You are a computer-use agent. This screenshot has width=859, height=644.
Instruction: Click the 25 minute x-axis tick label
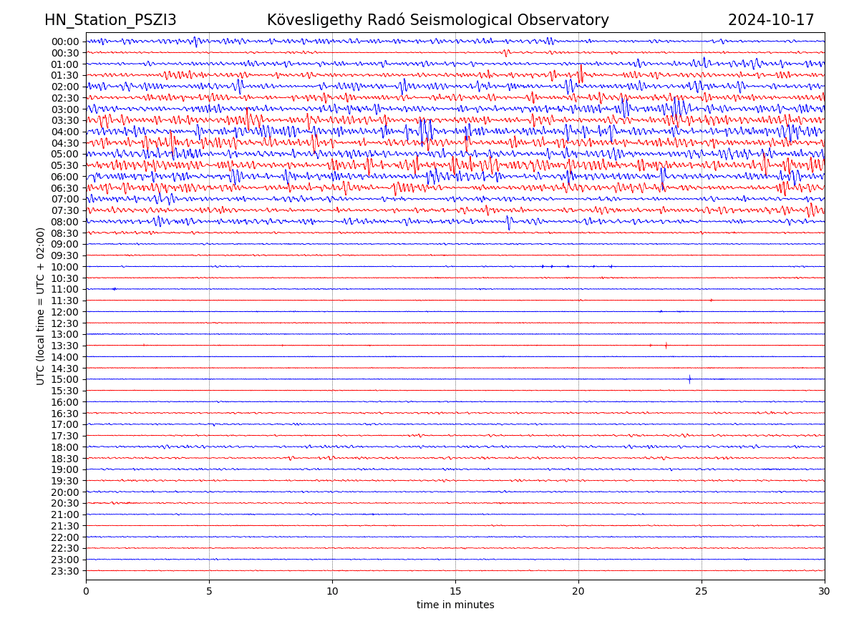pyautogui.click(x=702, y=592)
